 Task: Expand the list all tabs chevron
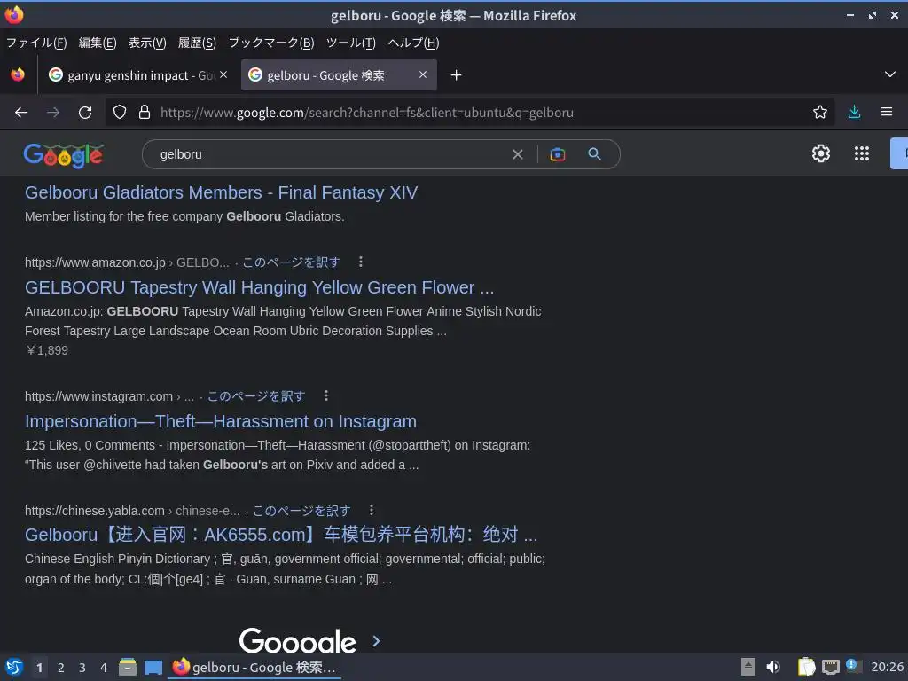tap(890, 74)
